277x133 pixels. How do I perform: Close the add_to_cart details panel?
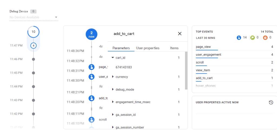180,34
